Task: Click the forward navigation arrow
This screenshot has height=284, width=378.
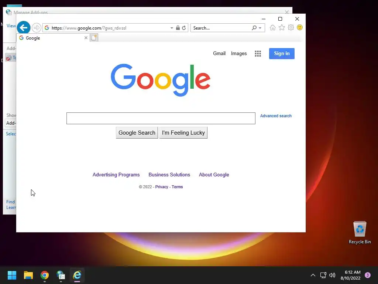Action: click(37, 28)
